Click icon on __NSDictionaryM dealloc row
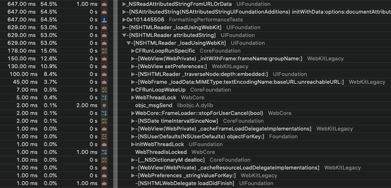Viewport: 391px width, 188px height. pyautogui.click(x=104, y=160)
